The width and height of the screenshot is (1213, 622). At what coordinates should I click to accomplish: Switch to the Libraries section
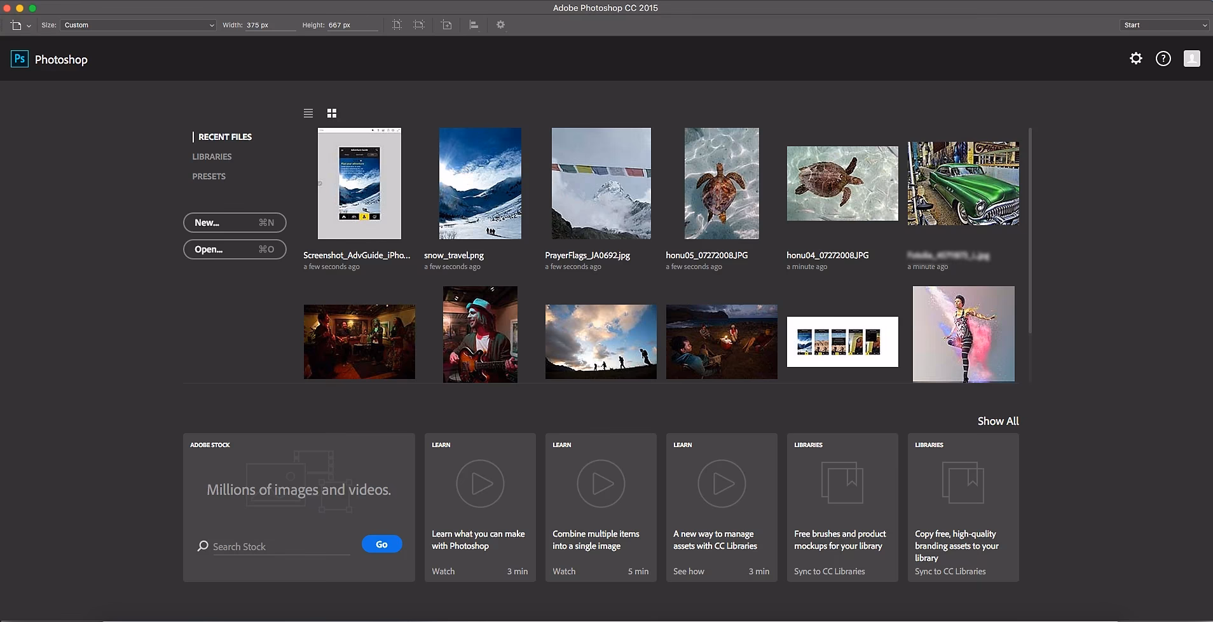[212, 156]
